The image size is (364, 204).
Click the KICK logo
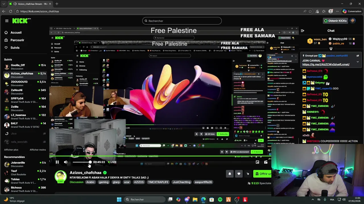tap(22, 21)
